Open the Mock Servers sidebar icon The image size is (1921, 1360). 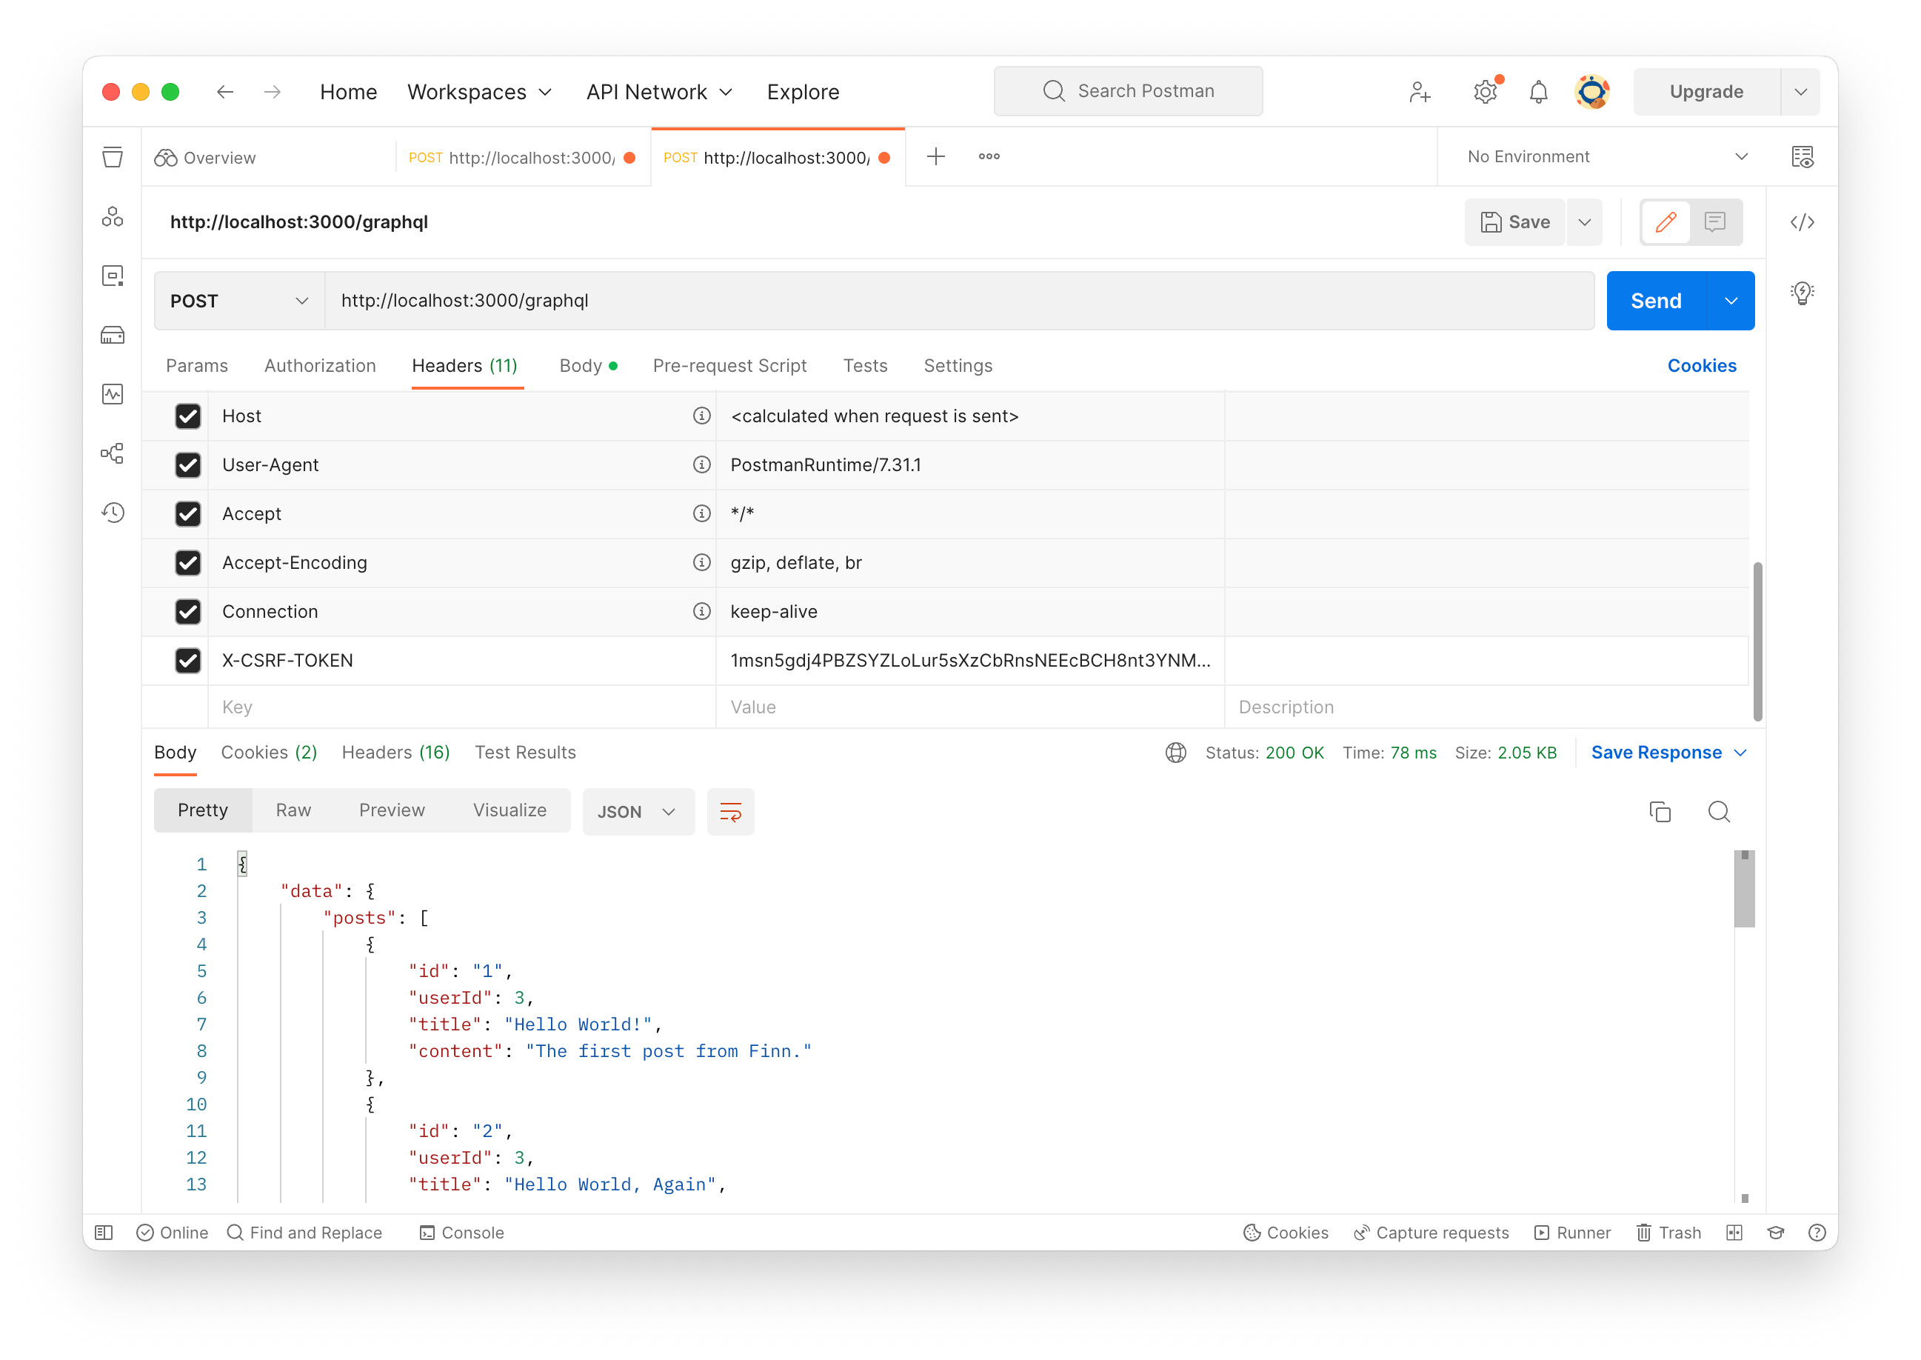[x=112, y=335]
